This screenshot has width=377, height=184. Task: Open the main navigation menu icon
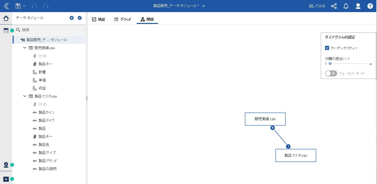(x=6, y=6)
